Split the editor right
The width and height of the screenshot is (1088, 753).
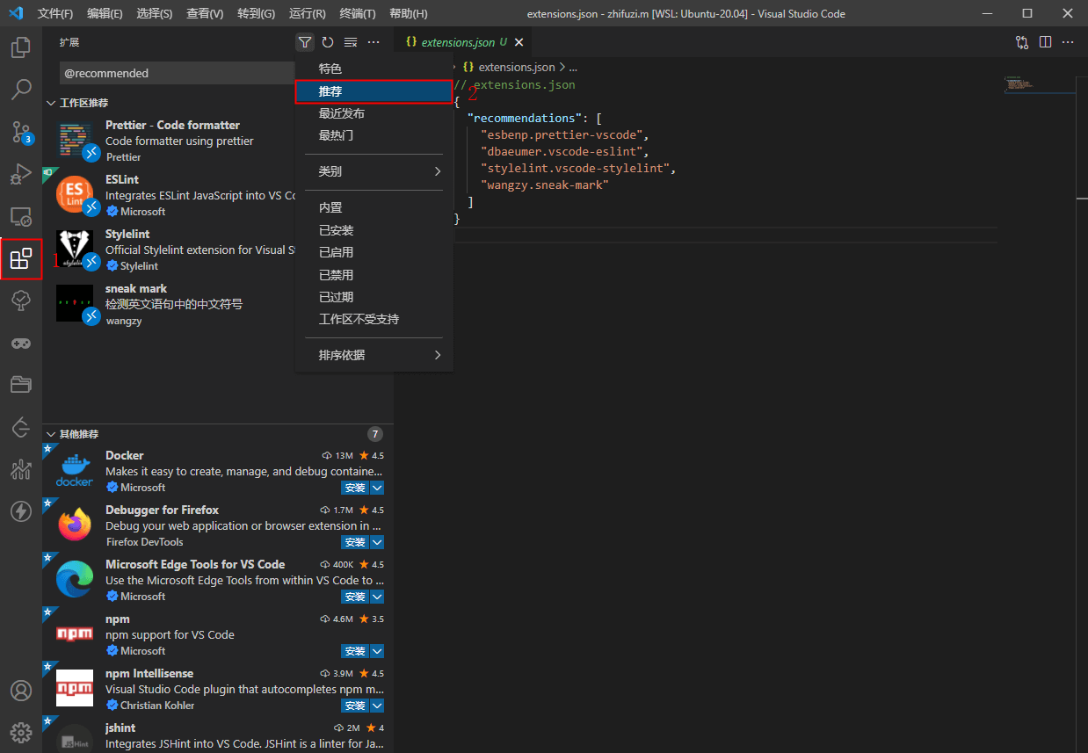click(x=1045, y=42)
